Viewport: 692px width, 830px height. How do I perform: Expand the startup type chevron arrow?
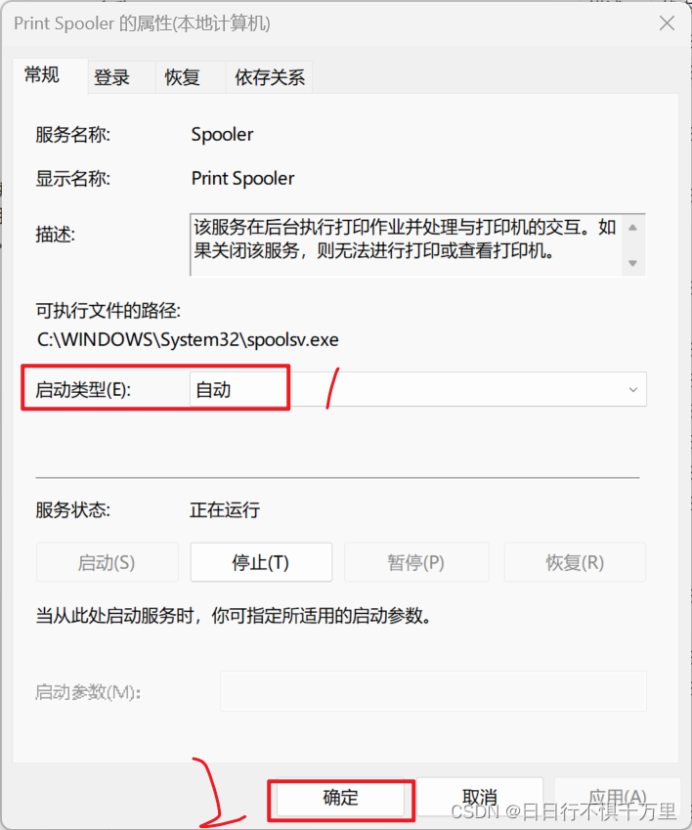(632, 390)
